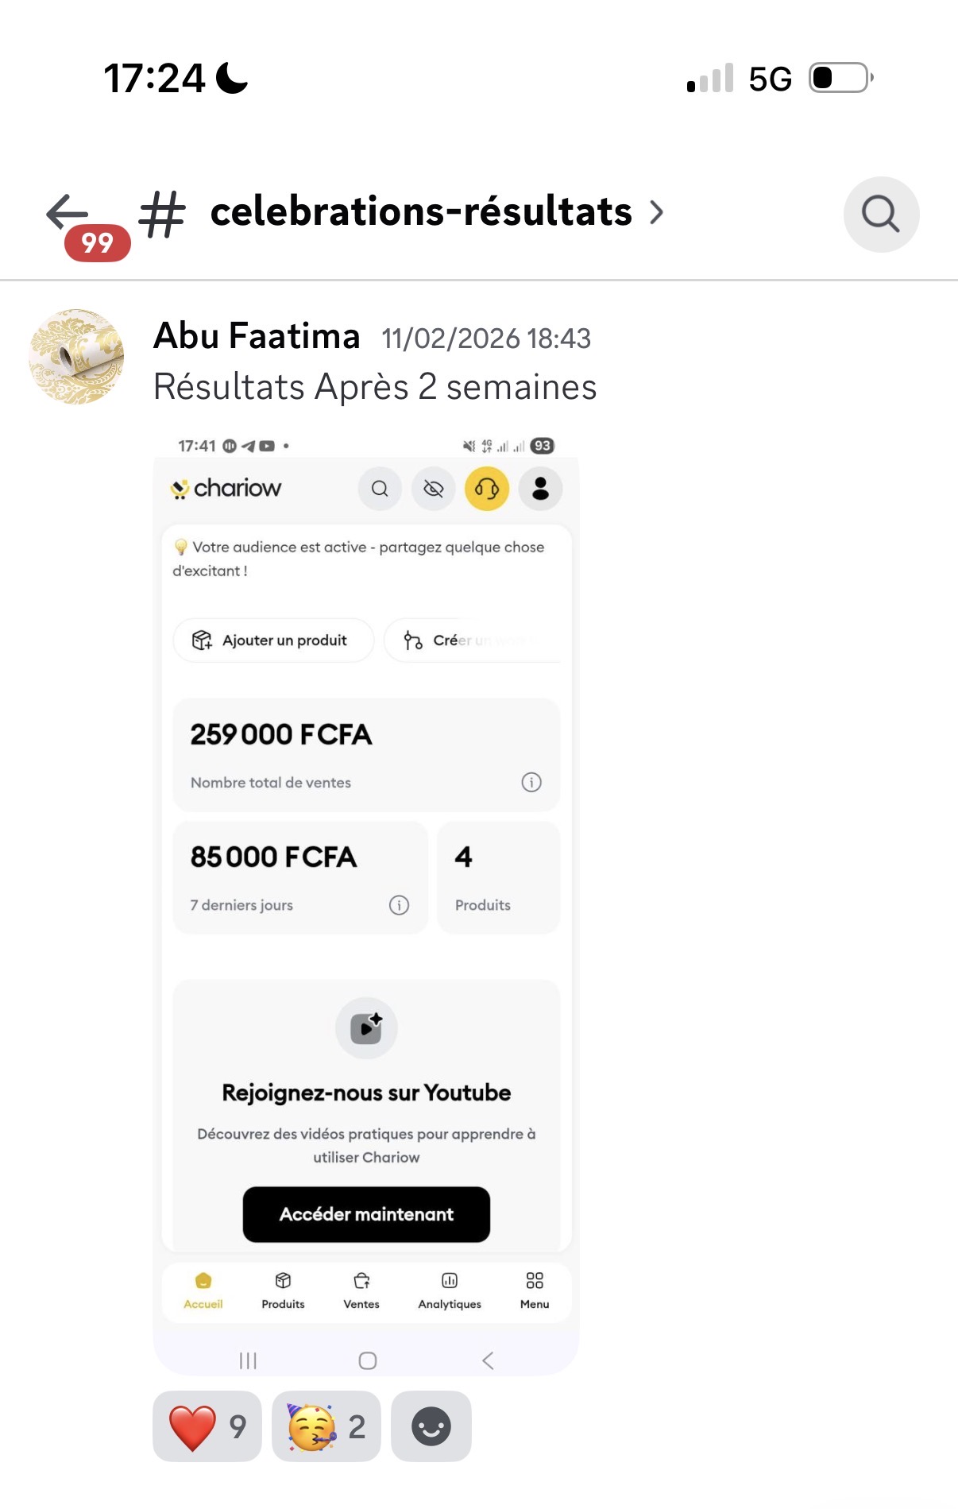Image resolution: width=958 pixels, height=1509 pixels.
Task: Toggle the party face reaction with 2
Action: point(326,1426)
